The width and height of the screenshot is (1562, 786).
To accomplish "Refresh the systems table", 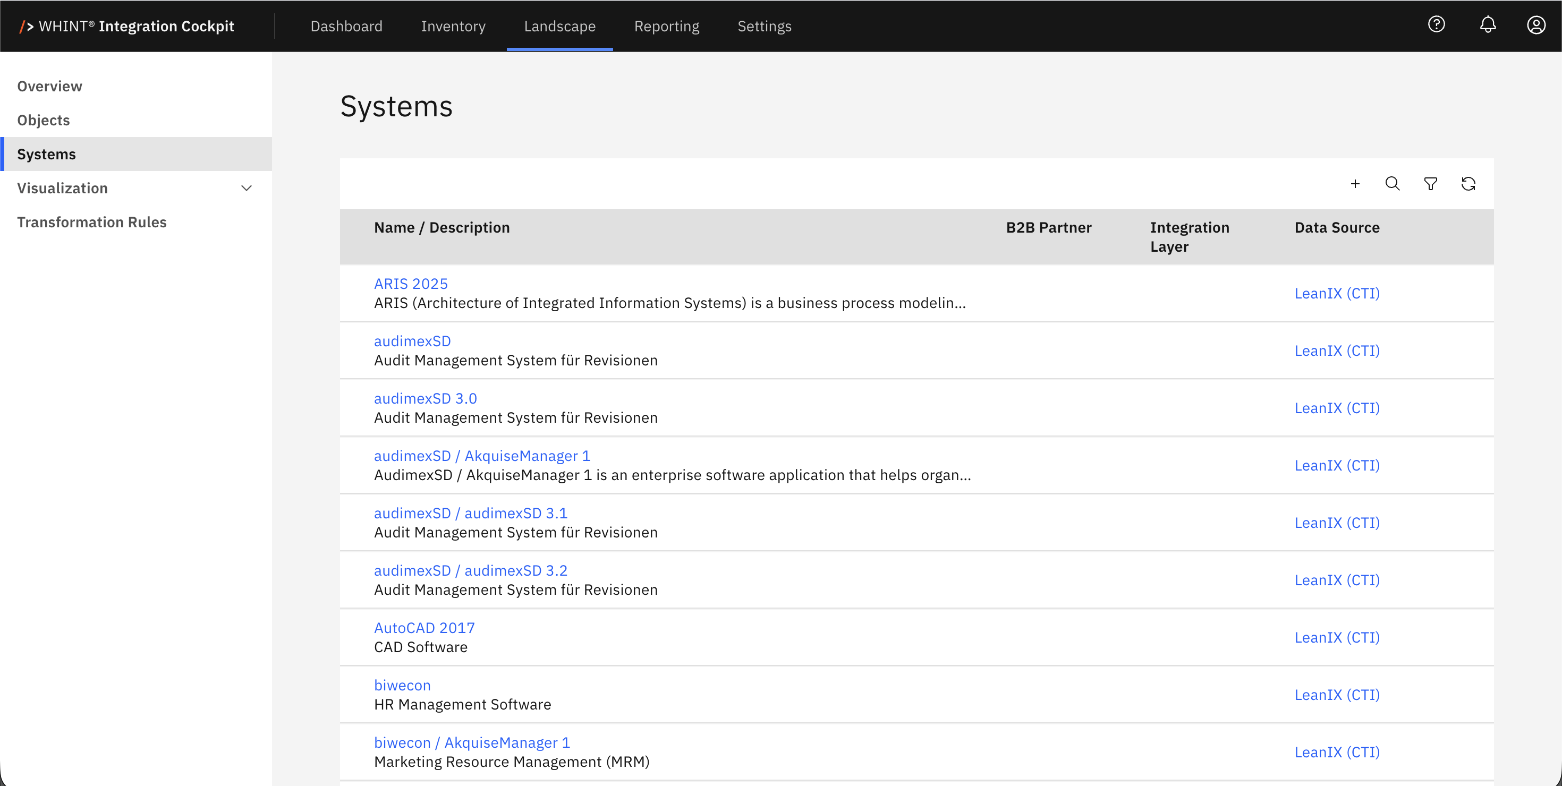I will pos(1468,184).
